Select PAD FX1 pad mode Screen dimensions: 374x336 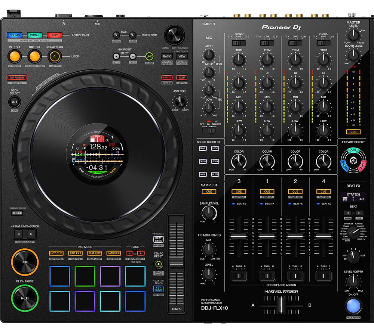[x=76, y=253]
